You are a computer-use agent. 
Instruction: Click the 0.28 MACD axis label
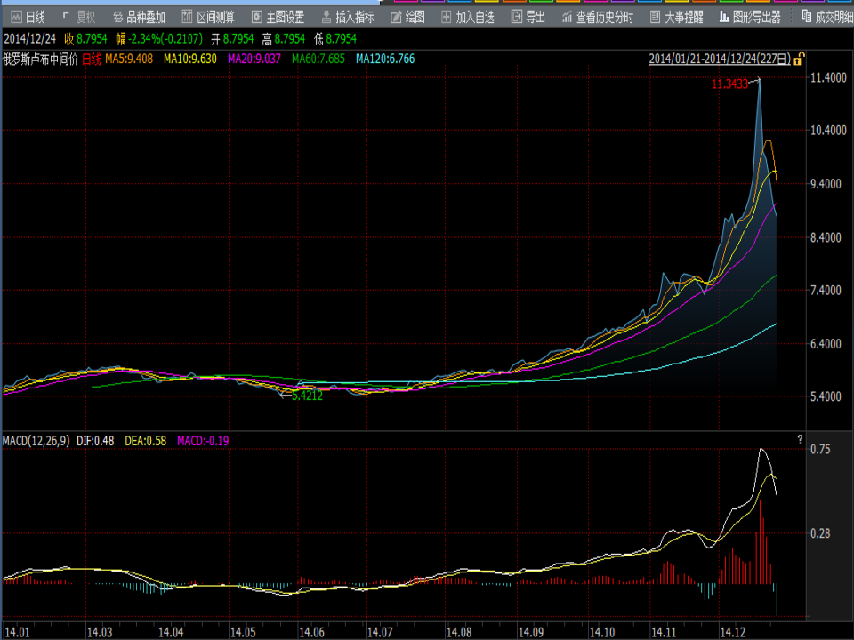point(820,534)
